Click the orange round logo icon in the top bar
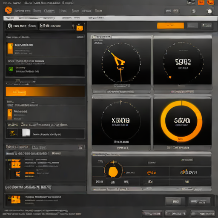This screenshot has width=218, height=218. coord(8,10)
